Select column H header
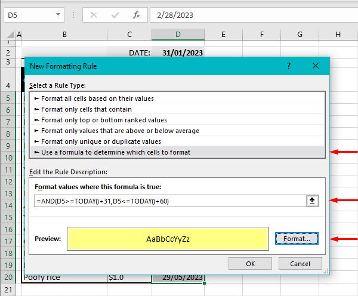The image size is (358, 296). pyautogui.click(x=338, y=35)
